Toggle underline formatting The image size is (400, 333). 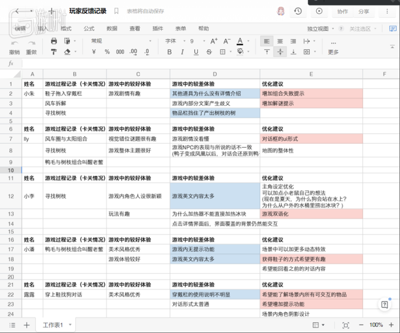point(196,52)
